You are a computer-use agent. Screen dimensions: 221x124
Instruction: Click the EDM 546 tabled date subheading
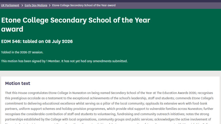click(37, 41)
